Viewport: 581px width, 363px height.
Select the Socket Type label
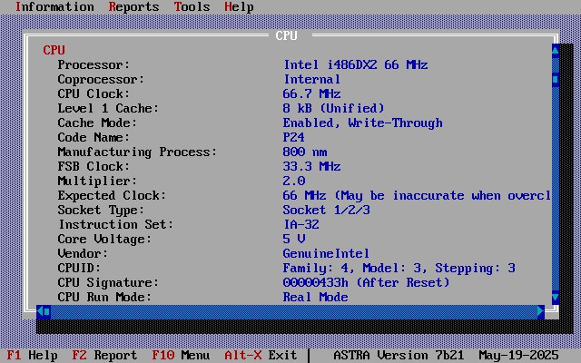tap(101, 210)
